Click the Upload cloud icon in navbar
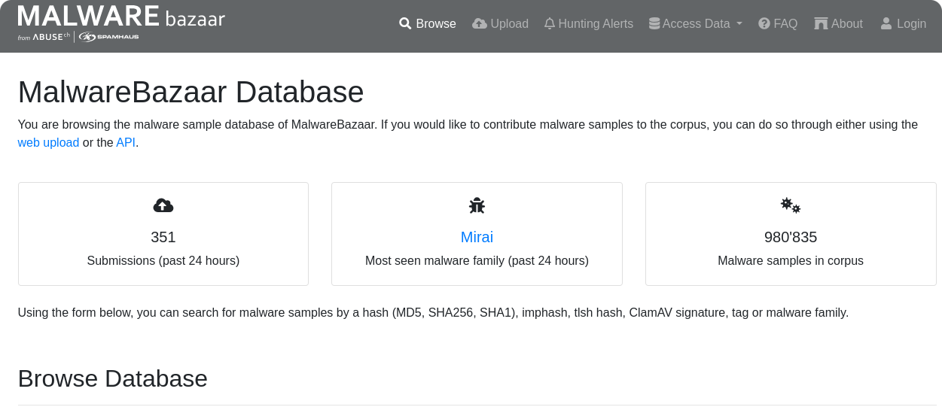Screen dimensions: 942x413 pos(480,23)
